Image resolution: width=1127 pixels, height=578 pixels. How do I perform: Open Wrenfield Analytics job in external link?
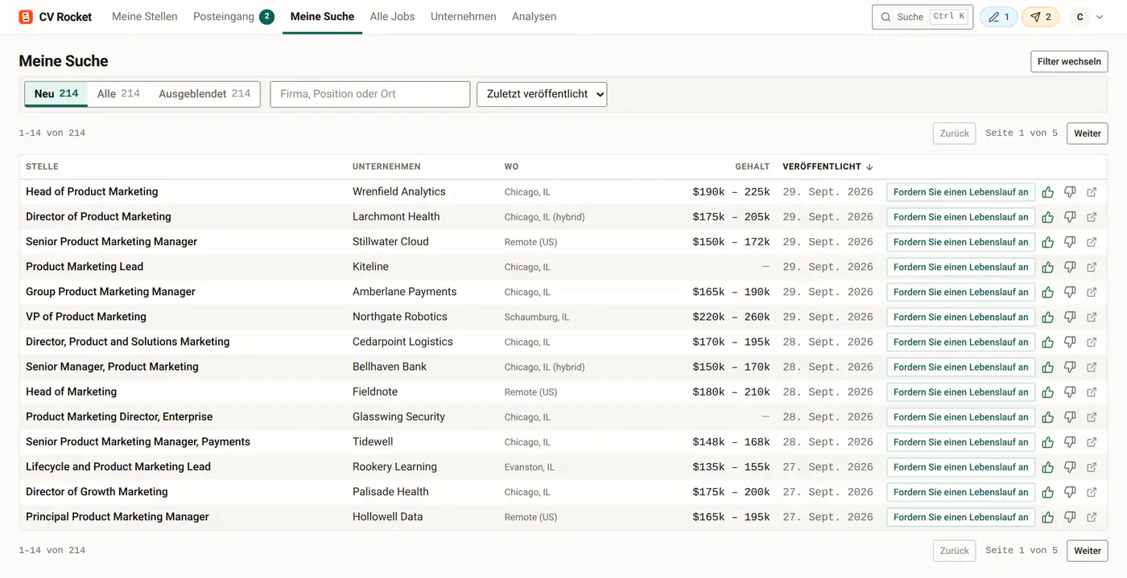coord(1092,192)
